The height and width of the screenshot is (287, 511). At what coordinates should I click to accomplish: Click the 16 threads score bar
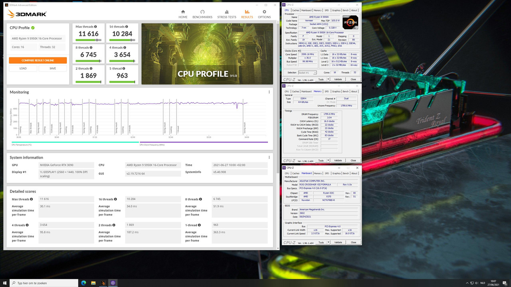pyautogui.click(x=122, y=40)
